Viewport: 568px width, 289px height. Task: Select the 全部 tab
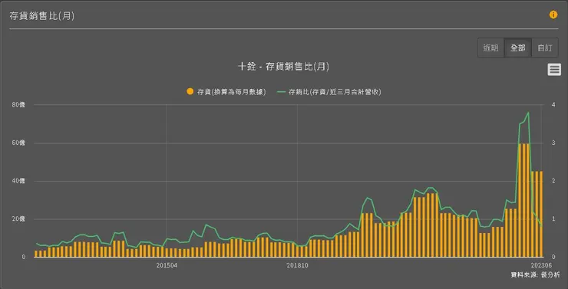click(x=518, y=48)
